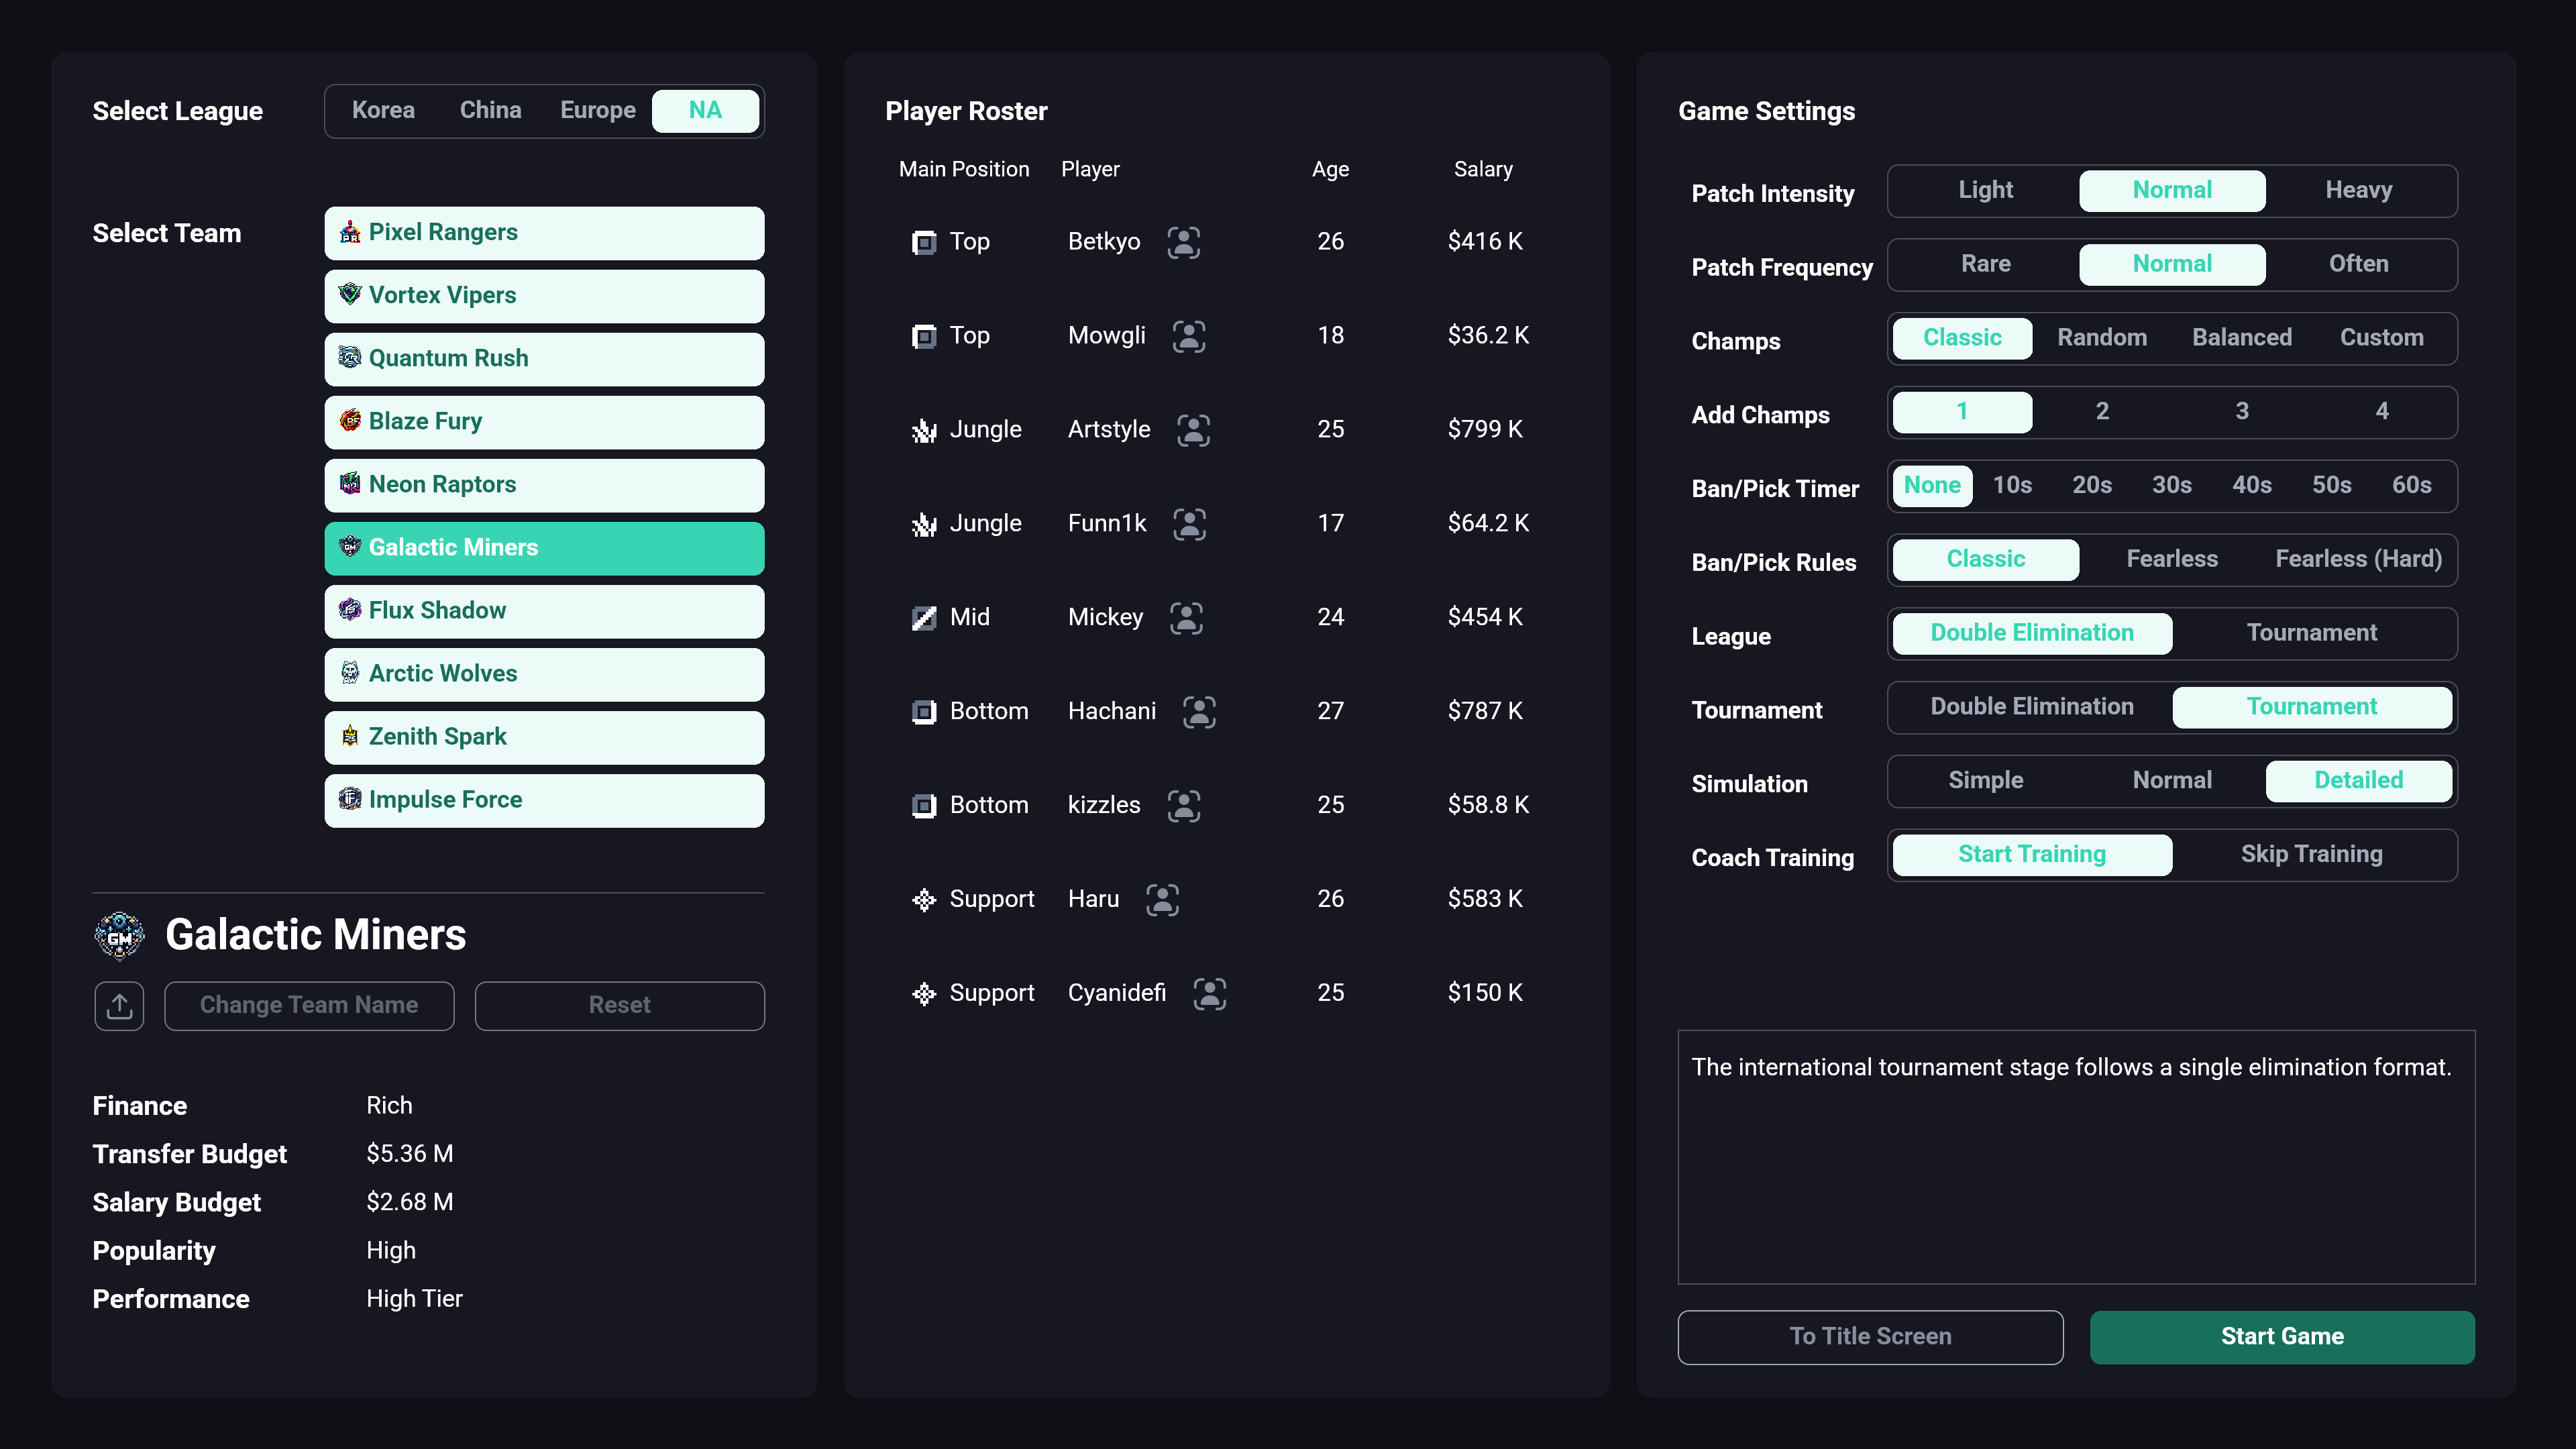Screen dimensions: 2576x1449
Task: Click the Reset team button
Action: tap(620, 1006)
